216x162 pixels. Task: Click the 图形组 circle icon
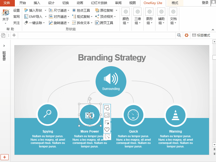coord(150,12)
